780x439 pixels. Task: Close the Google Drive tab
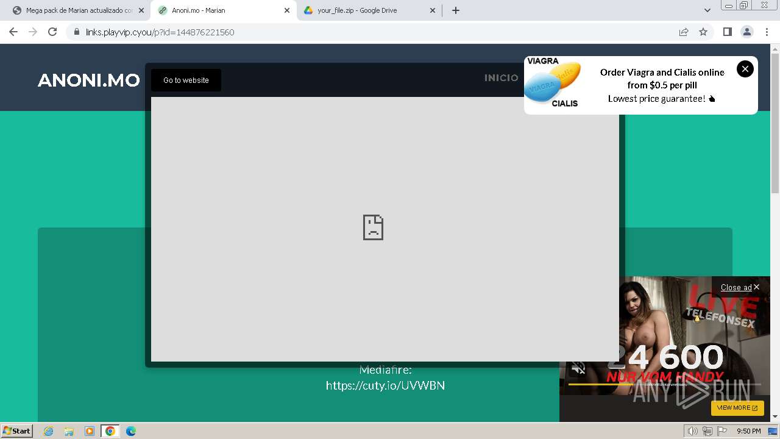[433, 10]
